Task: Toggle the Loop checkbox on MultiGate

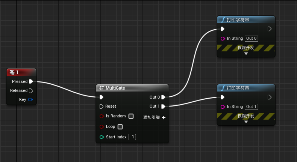Action: coord(120,127)
